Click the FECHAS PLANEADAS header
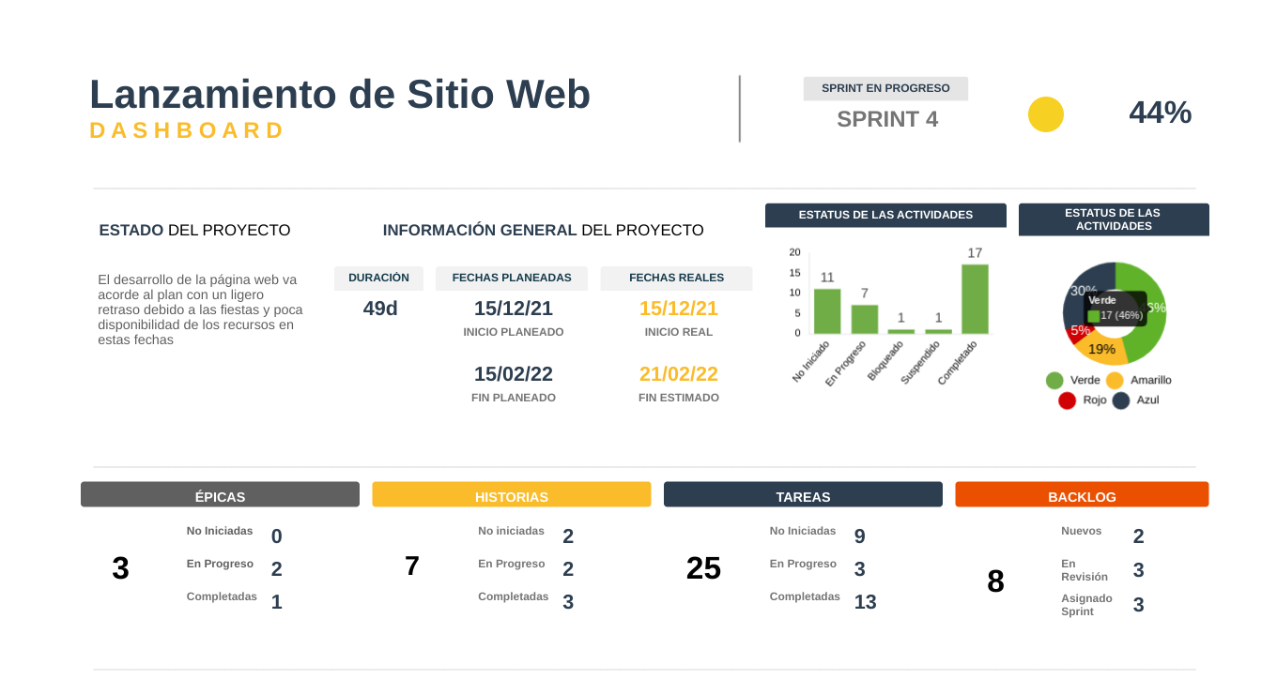 (511, 278)
